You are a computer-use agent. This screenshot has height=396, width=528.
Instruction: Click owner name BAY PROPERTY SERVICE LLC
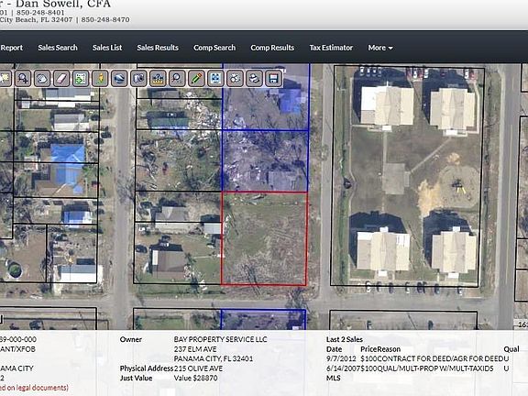tap(221, 339)
